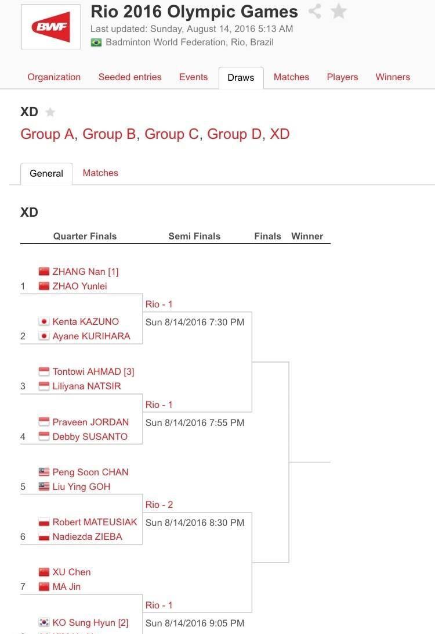
Task: Click the BWF logo image
Action: [x=51, y=27]
